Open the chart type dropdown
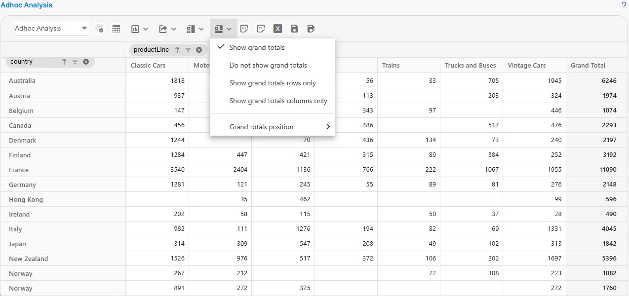The height and width of the screenshot is (296, 629). 140,29
